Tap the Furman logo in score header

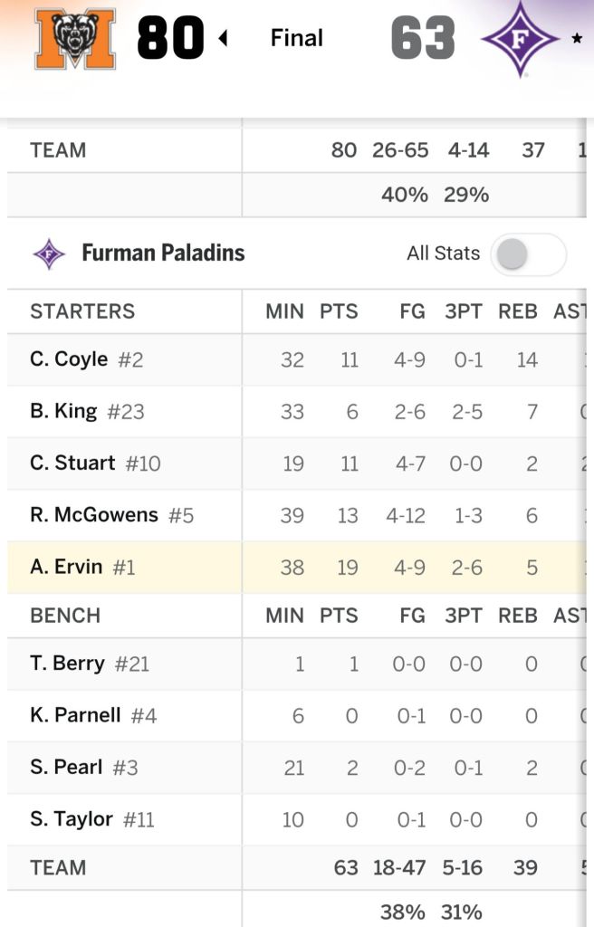tap(520, 38)
